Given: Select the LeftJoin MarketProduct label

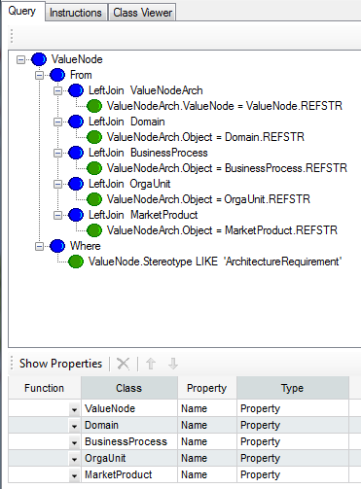Looking at the screenshot, I should (x=143, y=215).
